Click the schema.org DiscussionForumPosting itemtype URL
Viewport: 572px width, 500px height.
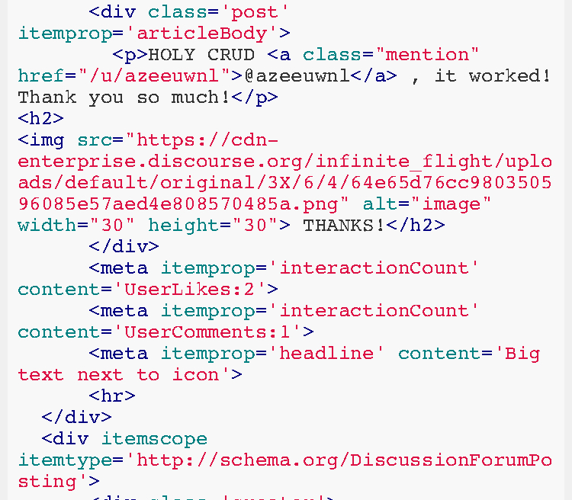pos(284,471)
